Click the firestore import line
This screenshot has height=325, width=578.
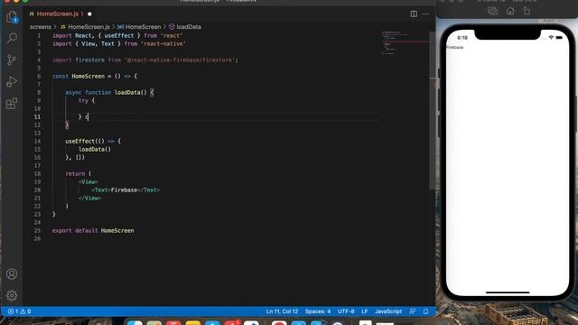pyautogui.click(x=144, y=60)
